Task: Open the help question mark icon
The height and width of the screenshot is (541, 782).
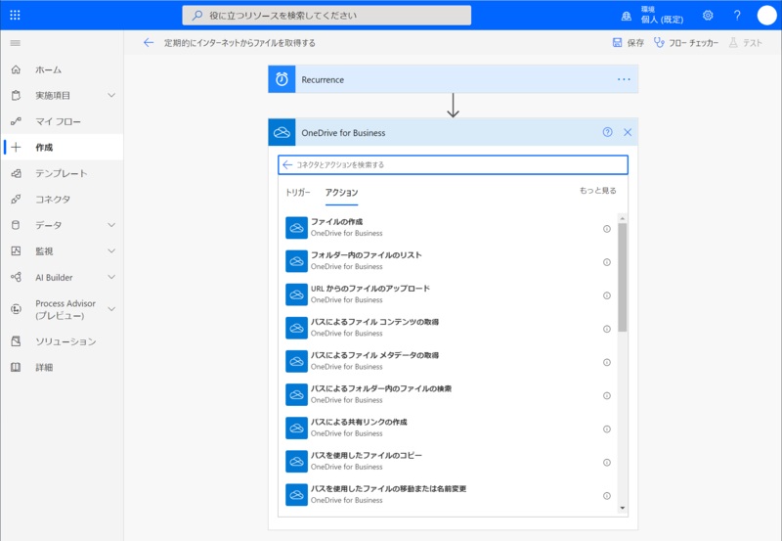Action: point(737,16)
